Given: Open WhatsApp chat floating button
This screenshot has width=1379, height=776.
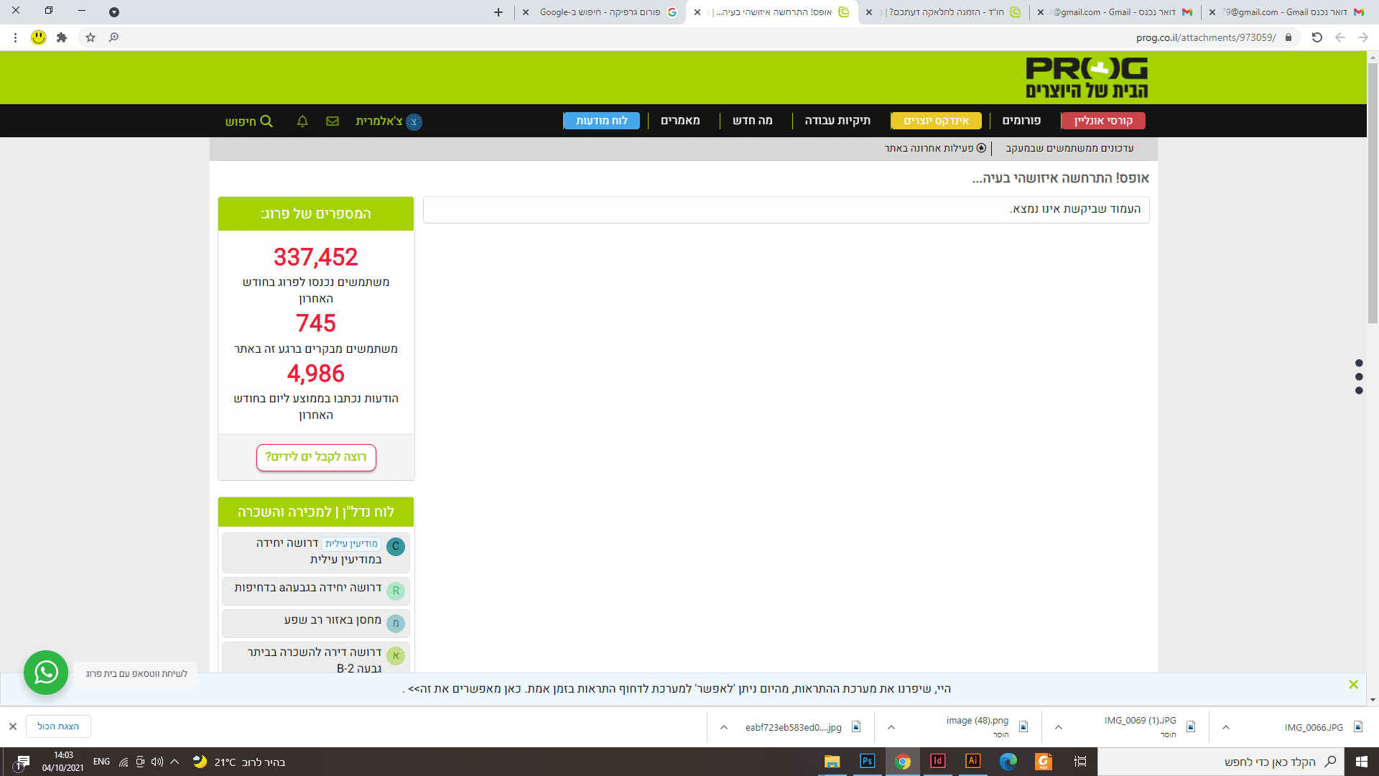Looking at the screenshot, I should [x=46, y=673].
